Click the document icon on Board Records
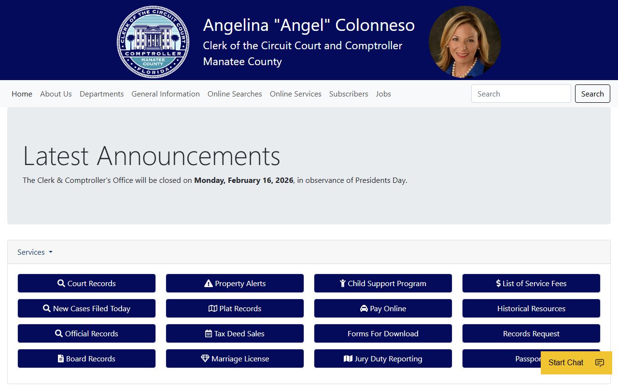The height and width of the screenshot is (386, 618). 61,358
